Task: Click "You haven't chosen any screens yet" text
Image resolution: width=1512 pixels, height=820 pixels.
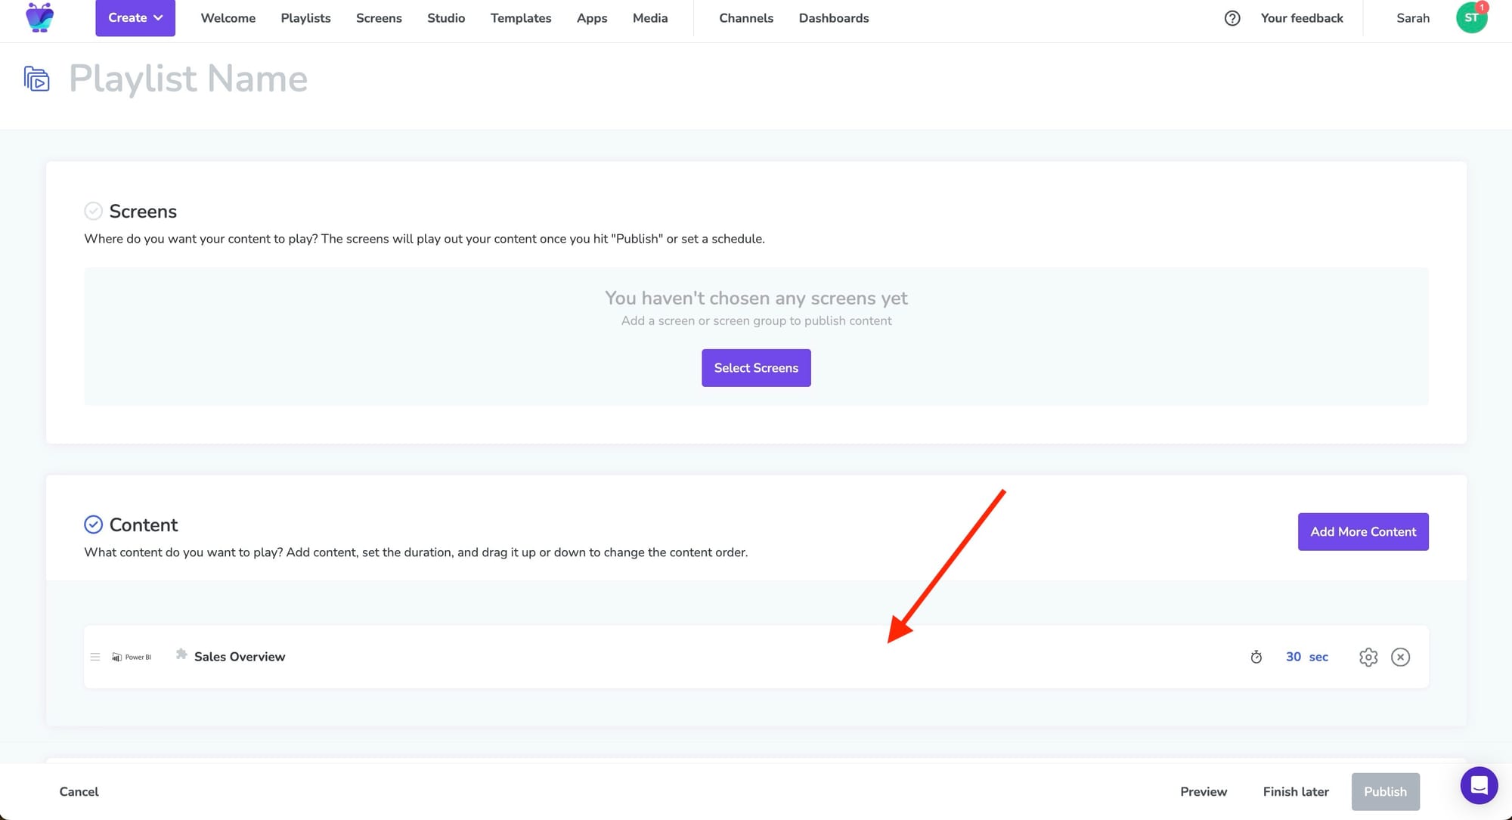Action: tap(756, 298)
